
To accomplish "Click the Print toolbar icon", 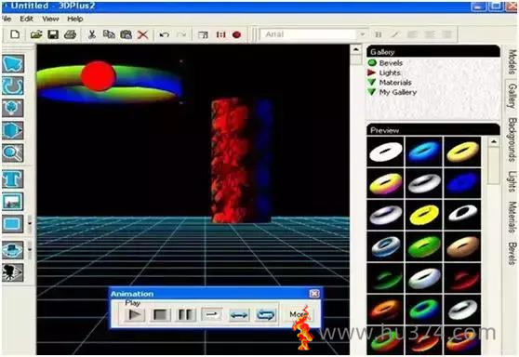I will [x=70, y=34].
